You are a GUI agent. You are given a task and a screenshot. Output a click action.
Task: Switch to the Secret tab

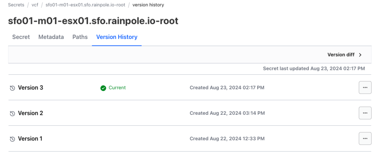(x=21, y=37)
